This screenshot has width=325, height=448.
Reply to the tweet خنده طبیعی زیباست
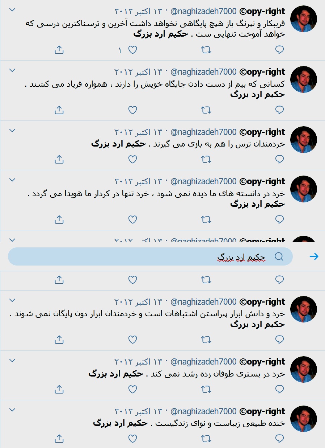280,438
